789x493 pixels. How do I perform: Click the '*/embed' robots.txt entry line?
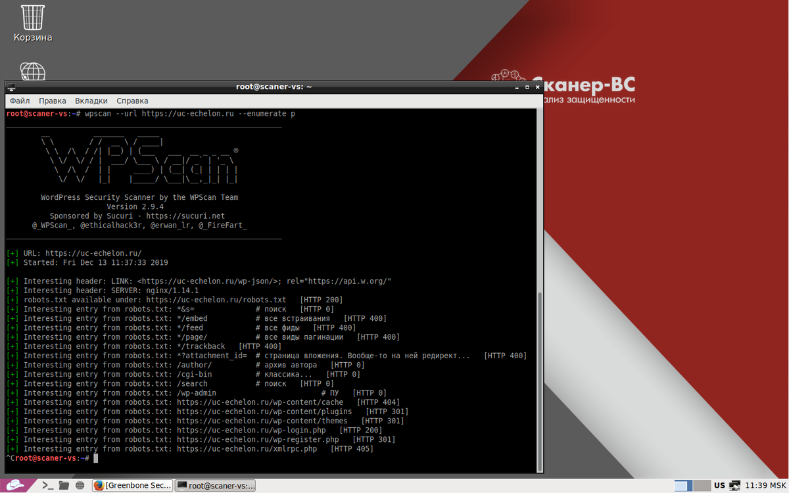[197, 318]
